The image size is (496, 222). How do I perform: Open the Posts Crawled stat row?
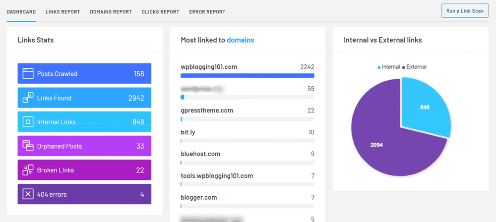pyautogui.click(x=84, y=73)
